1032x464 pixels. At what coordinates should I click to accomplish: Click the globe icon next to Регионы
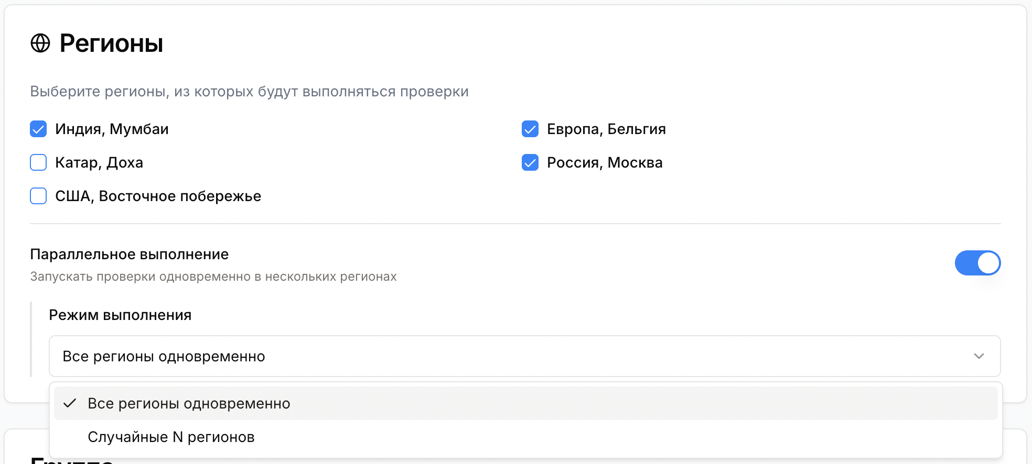(40, 44)
